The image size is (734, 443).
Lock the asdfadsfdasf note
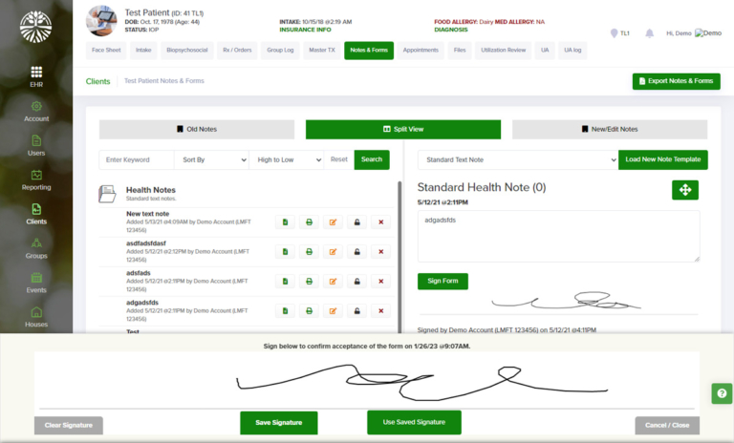point(356,252)
